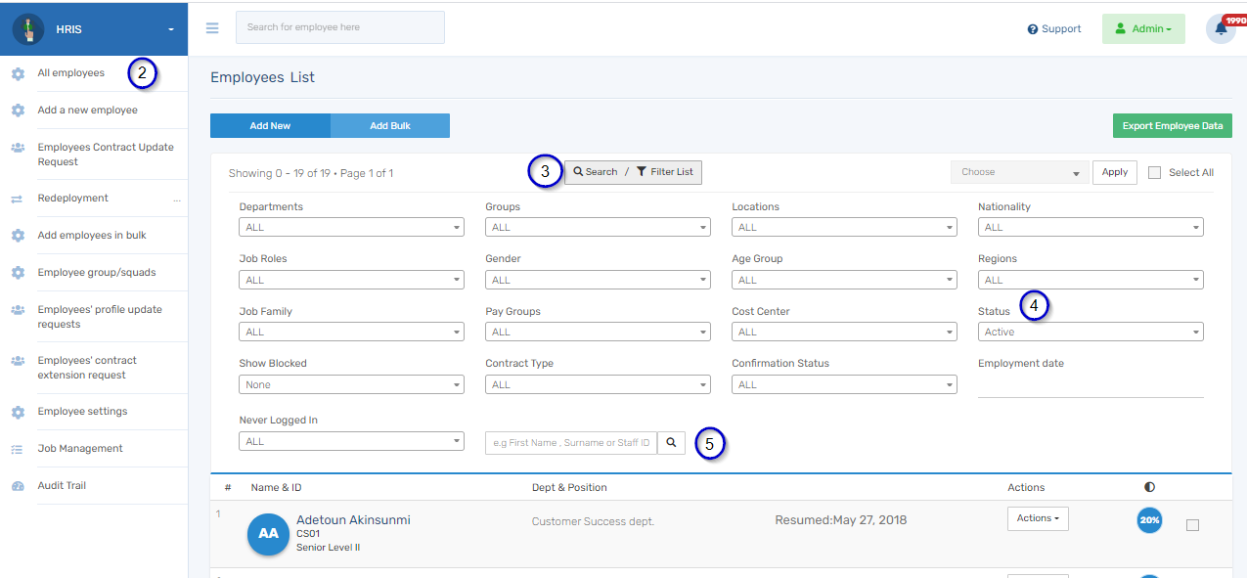This screenshot has height=578, width=1247.
Task: Click the Redeployment arrows icon in sidebar
Action: [x=18, y=199]
